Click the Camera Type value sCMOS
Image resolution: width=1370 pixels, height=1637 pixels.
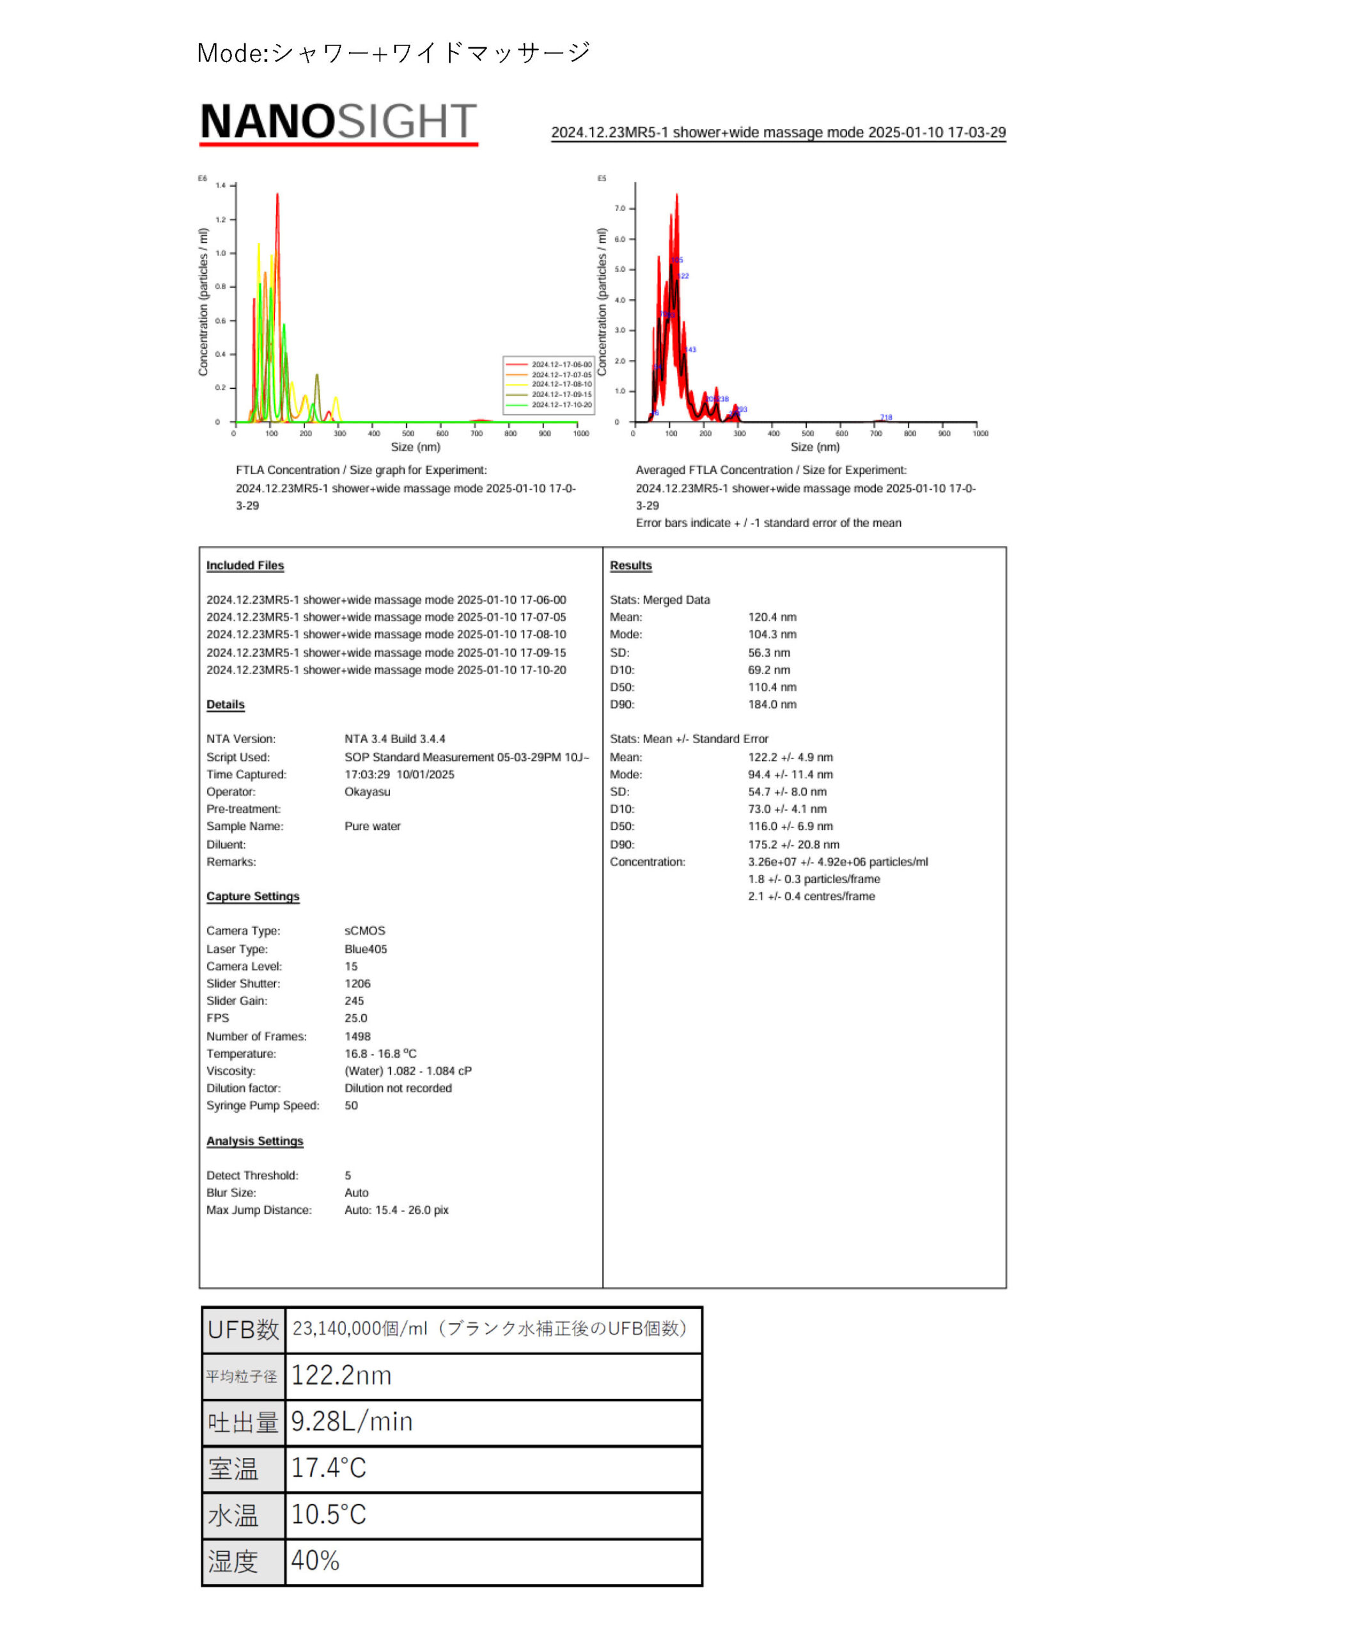coord(364,931)
